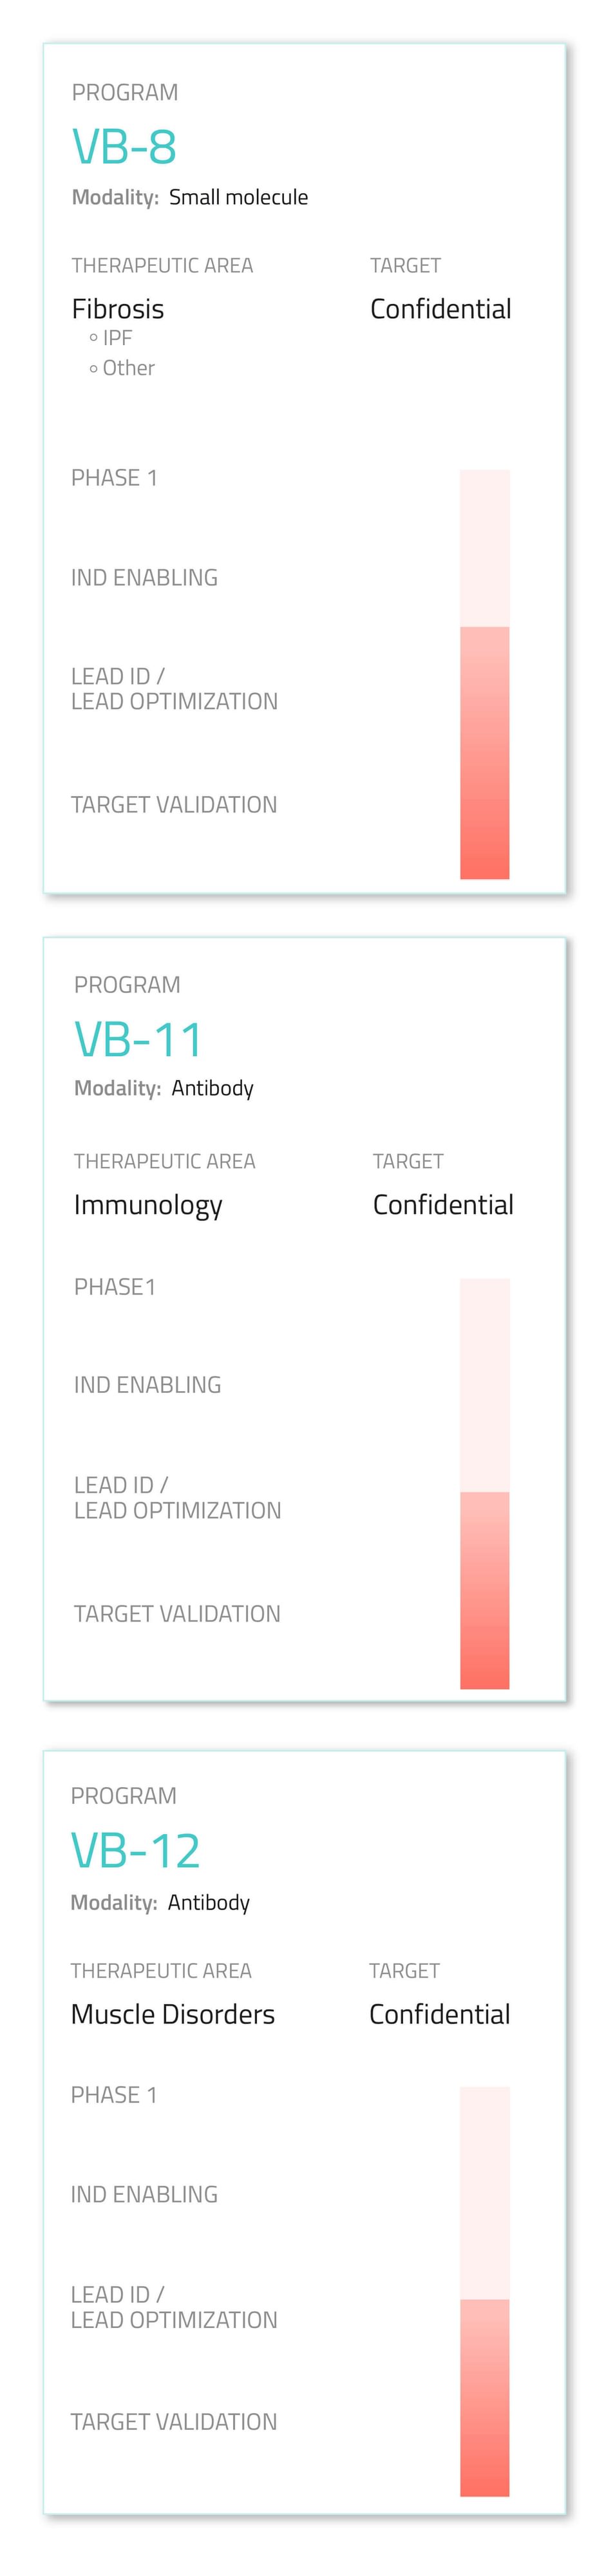Click the VB-12 pipeline progress bar
Viewport: 615px width, 2576px height.
pos(485,2291)
